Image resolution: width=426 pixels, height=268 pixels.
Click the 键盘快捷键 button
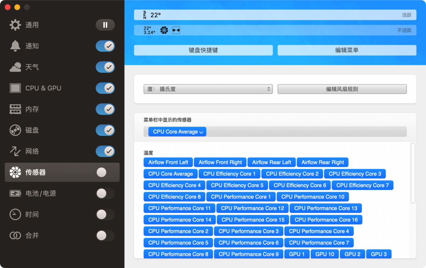pos(203,50)
